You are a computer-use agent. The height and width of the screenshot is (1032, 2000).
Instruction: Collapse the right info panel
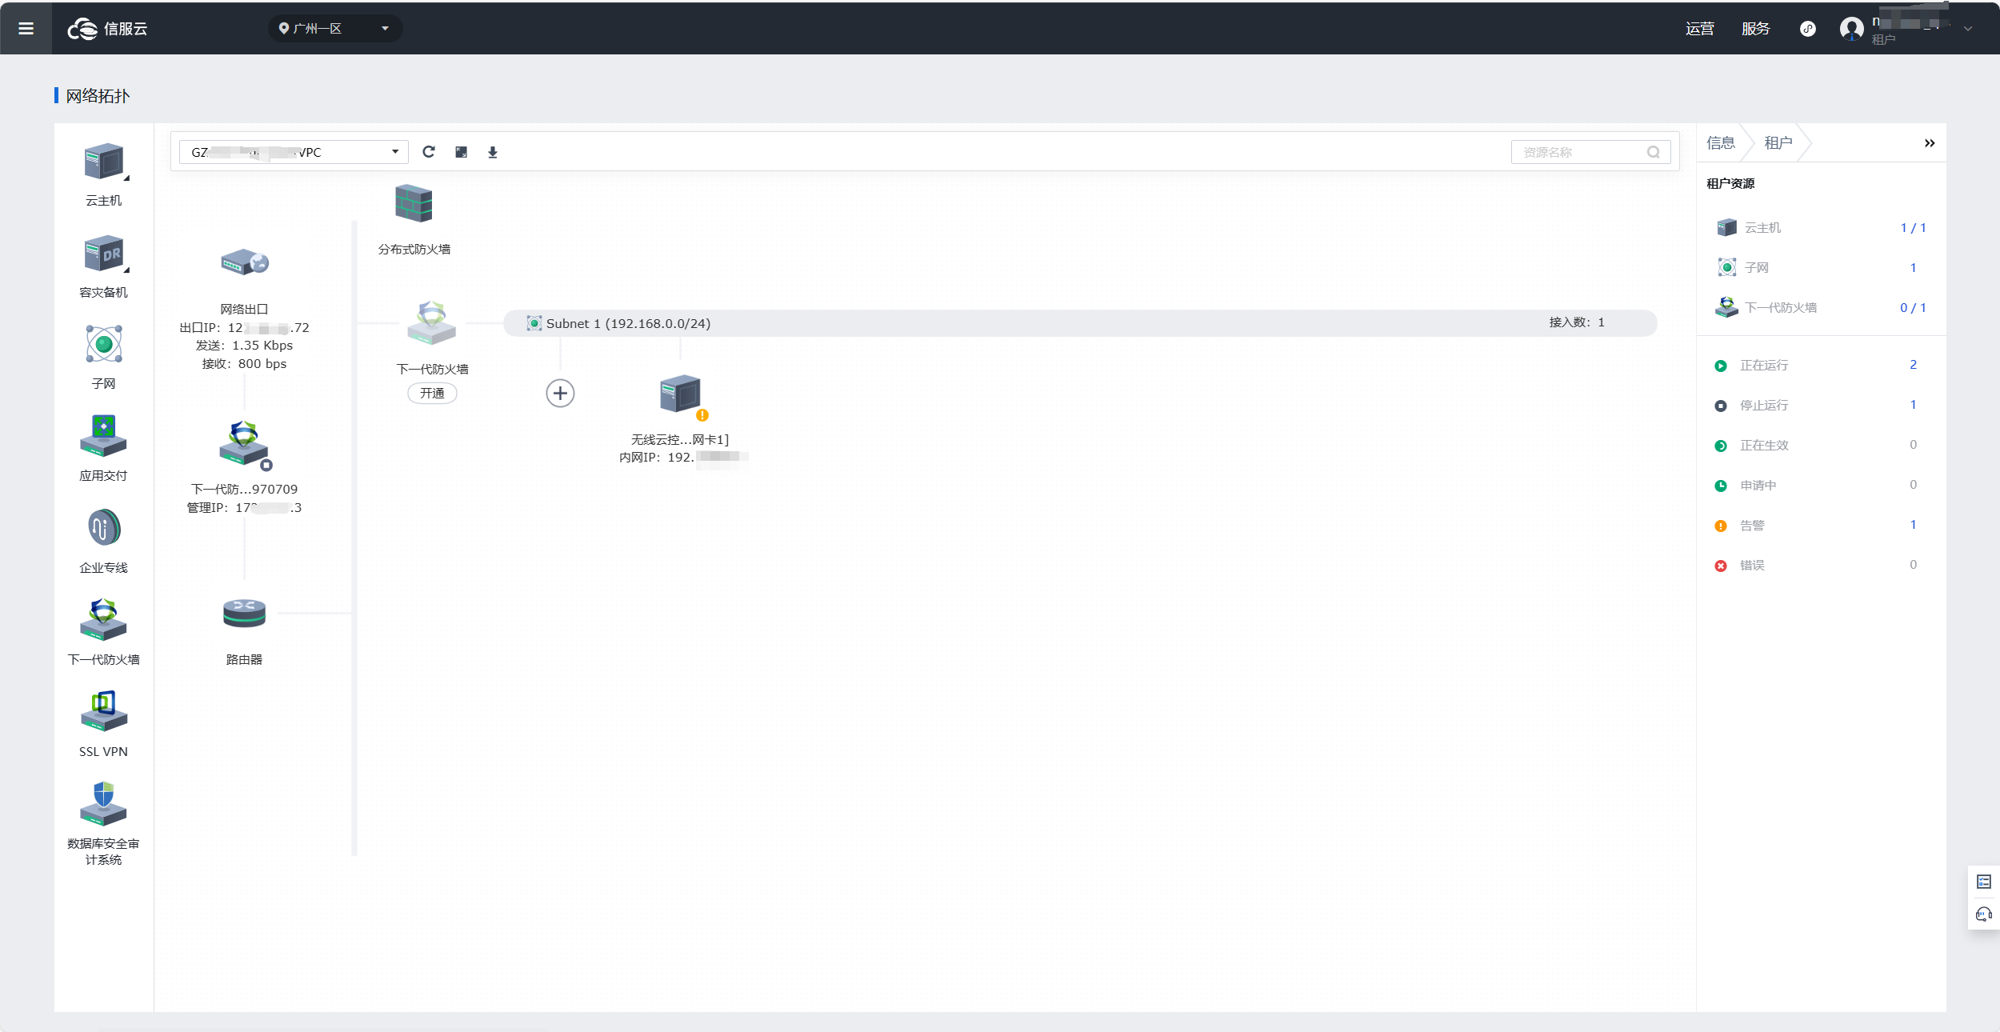1929,143
